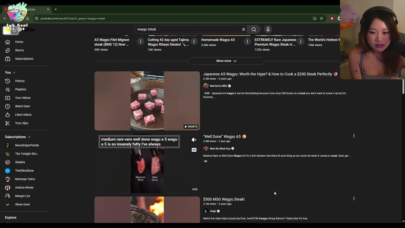Toggle closed captions on preview video

click(x=194, y=150)
